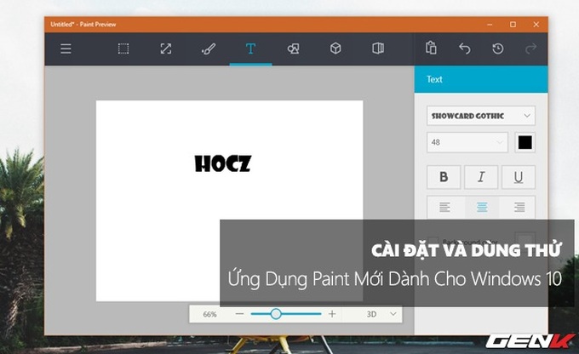Image resolution: width=579 pixels, height=354 pixels.
Task: Click the black text color swatch
Action: pyautogui.click(x=525, y=142)
